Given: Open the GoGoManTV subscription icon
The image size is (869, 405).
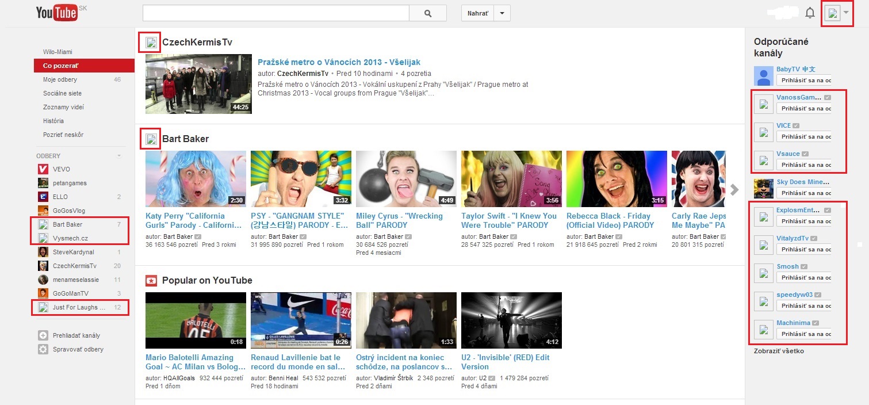Looking at the screenshot, I should point(43,293).
